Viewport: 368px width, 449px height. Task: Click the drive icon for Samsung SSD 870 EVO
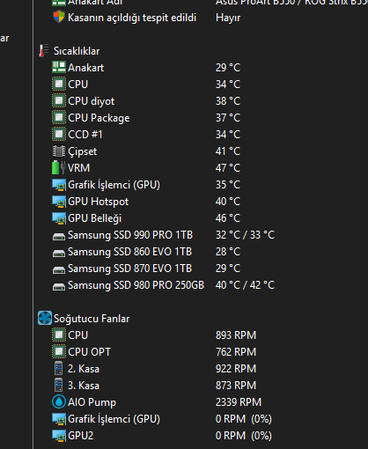tap(59, 269)
